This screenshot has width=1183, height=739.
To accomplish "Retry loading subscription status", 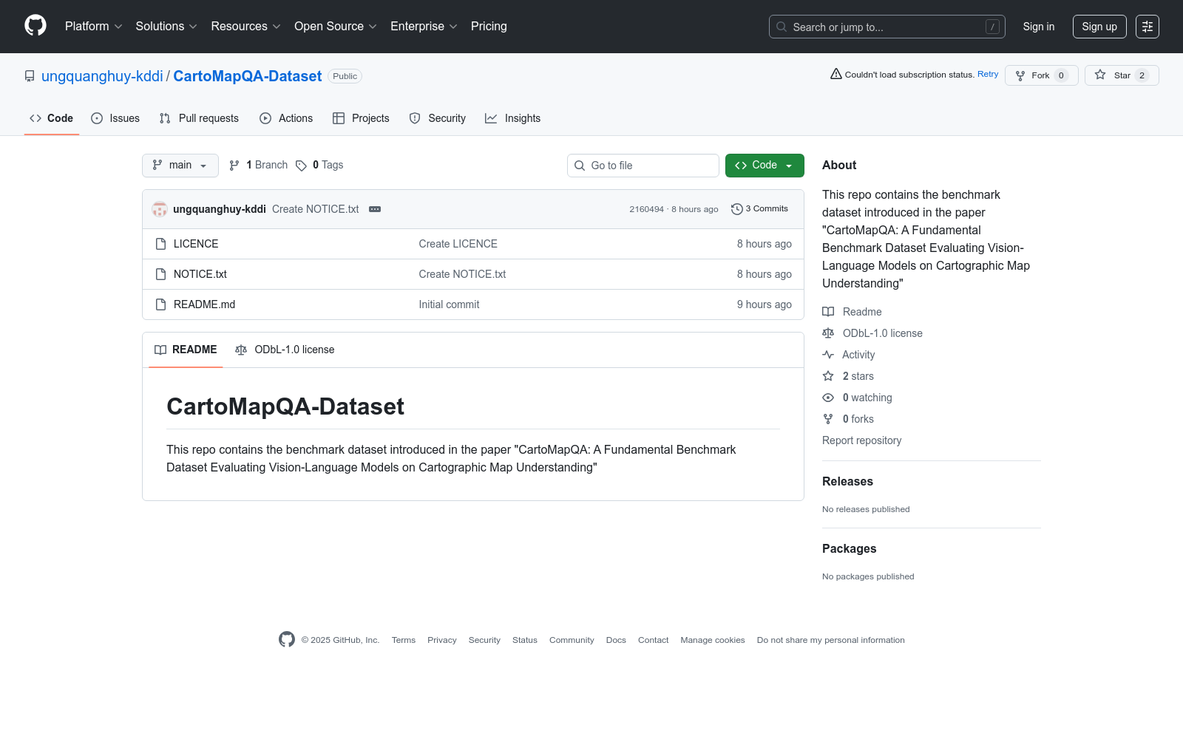I will (988, 74).
